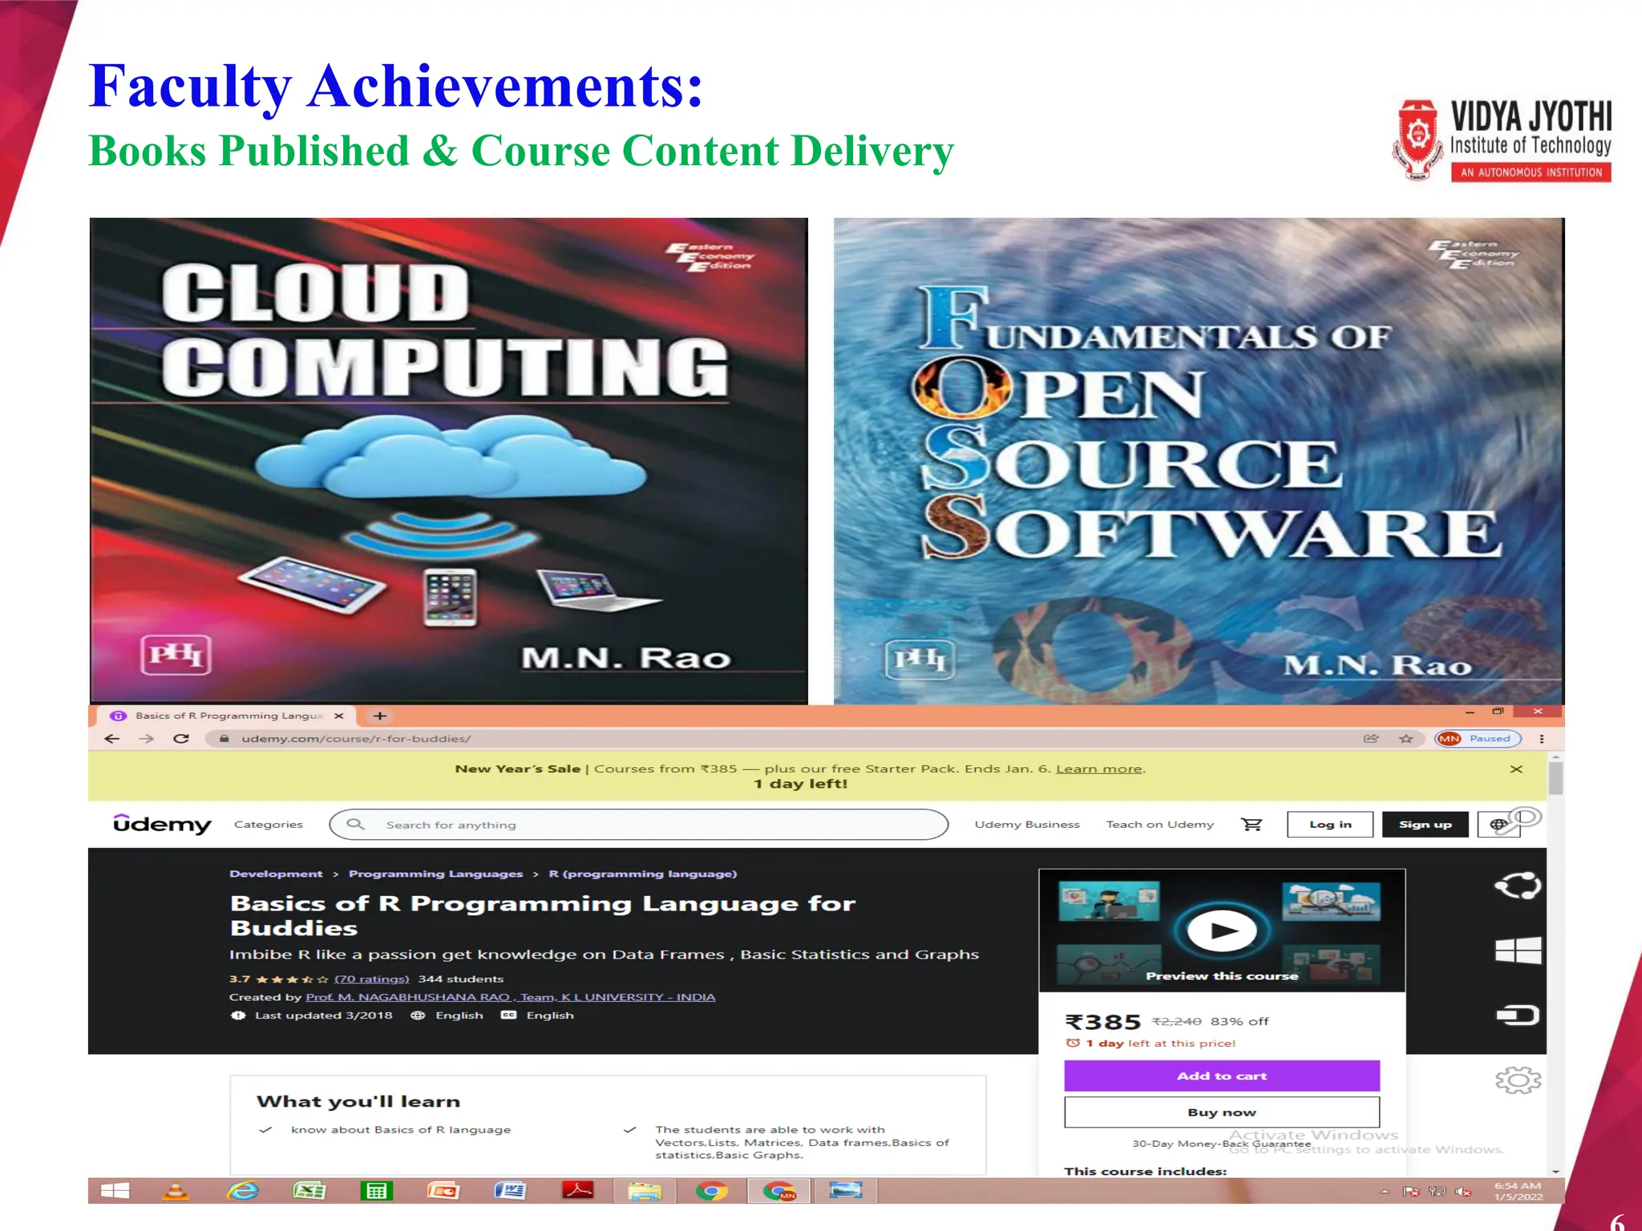
Task: Select the Basics of R Programming tab
Action: click(x=228, y=716)
